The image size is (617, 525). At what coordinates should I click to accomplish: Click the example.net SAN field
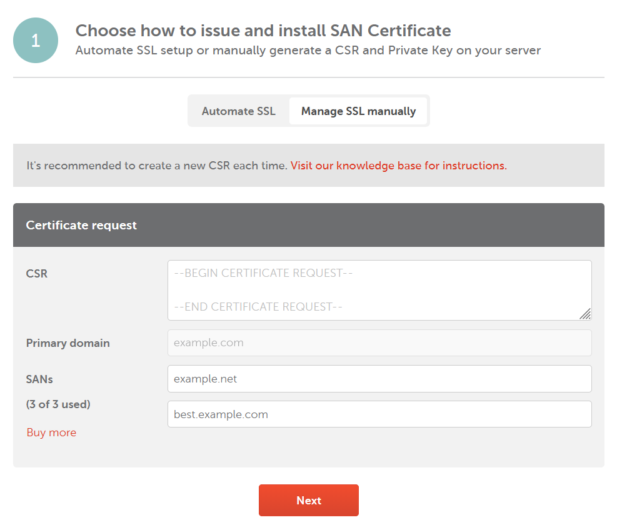click(379, 379)
